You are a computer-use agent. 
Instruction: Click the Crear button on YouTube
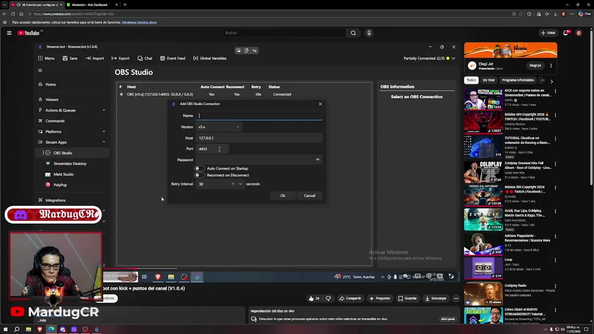[548, 33]
